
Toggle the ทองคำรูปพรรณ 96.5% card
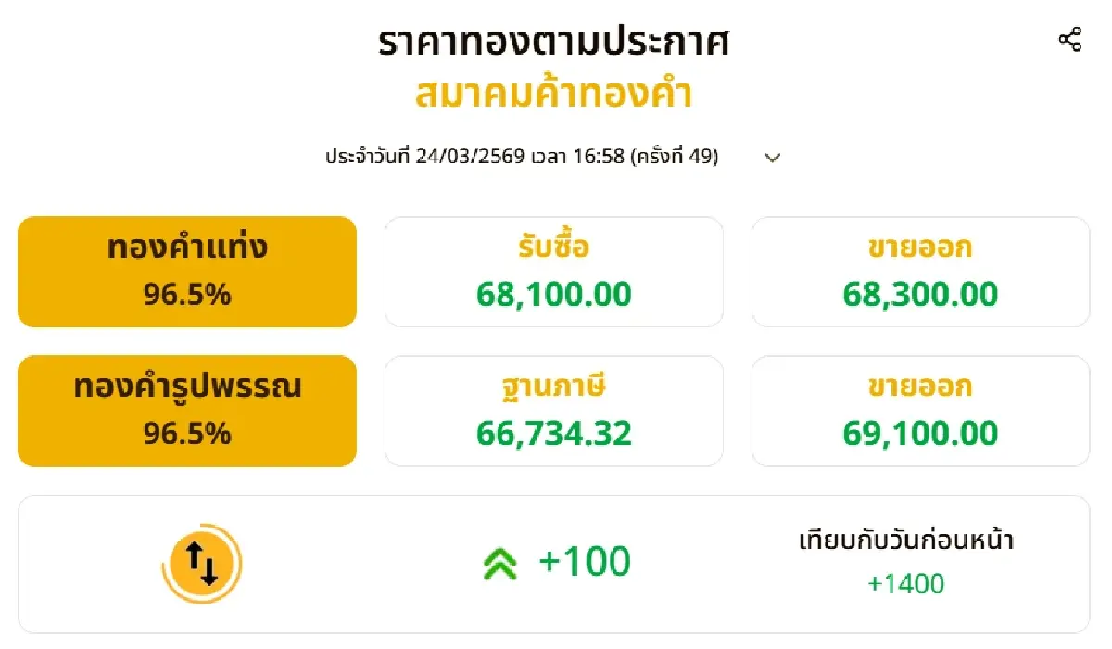[186, 410]
